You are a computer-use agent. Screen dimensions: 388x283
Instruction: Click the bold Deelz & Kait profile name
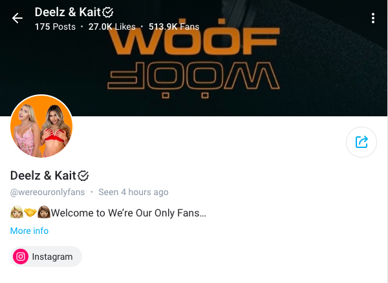point(43,176)
